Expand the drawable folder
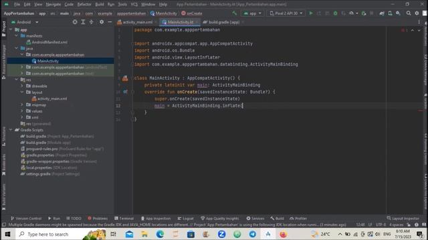 [22, 86]
